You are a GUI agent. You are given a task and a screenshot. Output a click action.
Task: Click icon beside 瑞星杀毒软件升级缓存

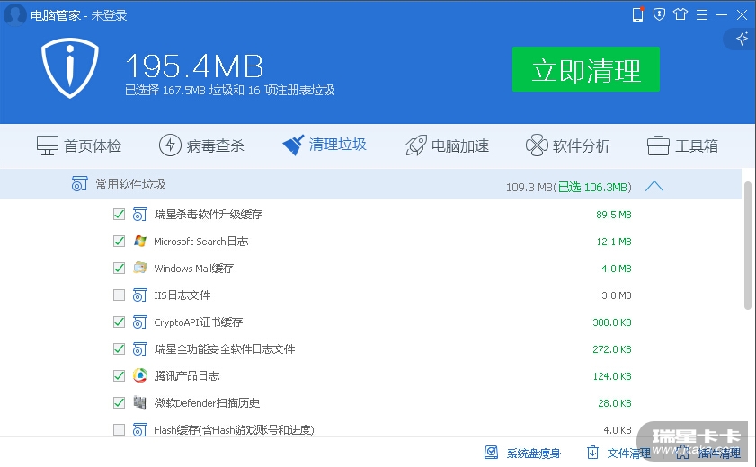click(140, 215)
